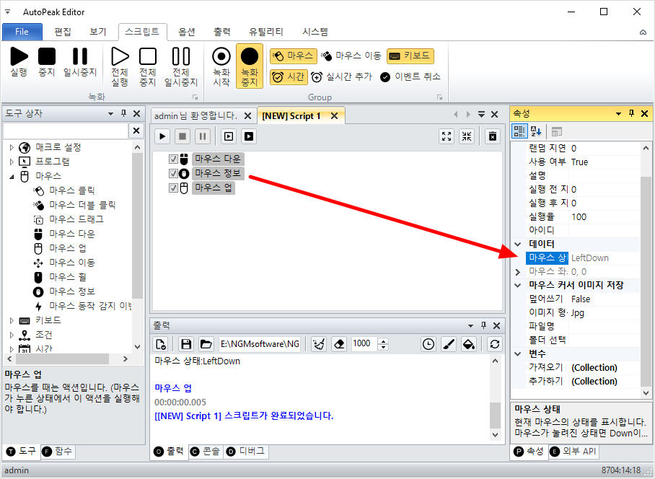Click the clock icon in output toolbar
The image size is (655, 479).
(428, 344)
